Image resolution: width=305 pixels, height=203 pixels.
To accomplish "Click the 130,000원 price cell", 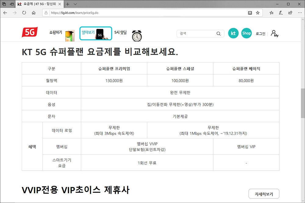I will pos(114,80).
